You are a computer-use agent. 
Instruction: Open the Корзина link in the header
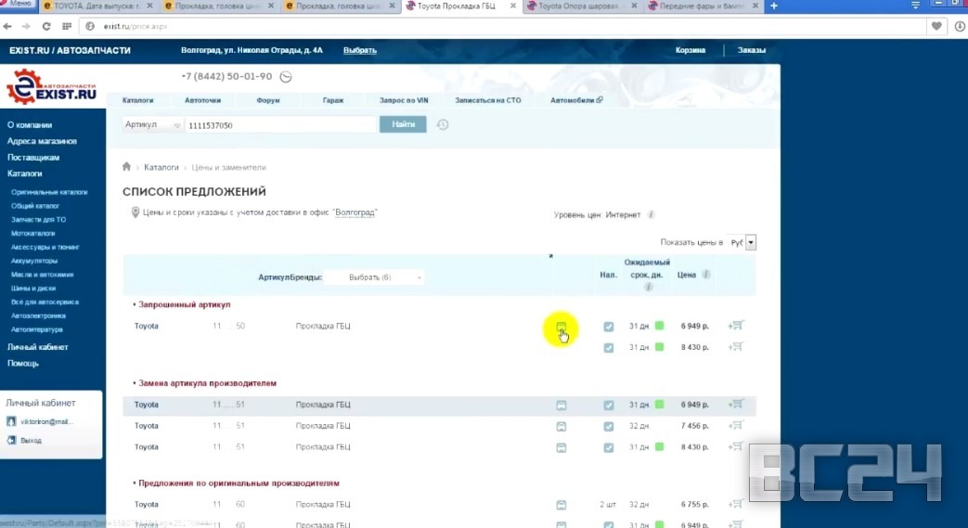[690, 50]
